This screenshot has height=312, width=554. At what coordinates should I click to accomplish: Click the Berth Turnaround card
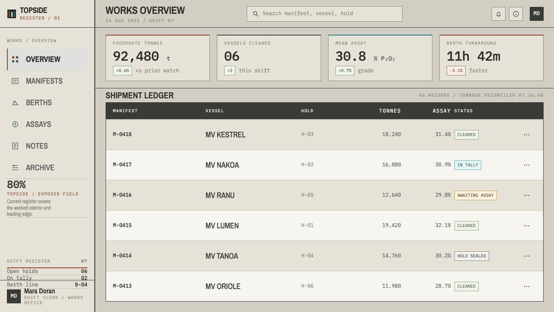tap(491, 58)
